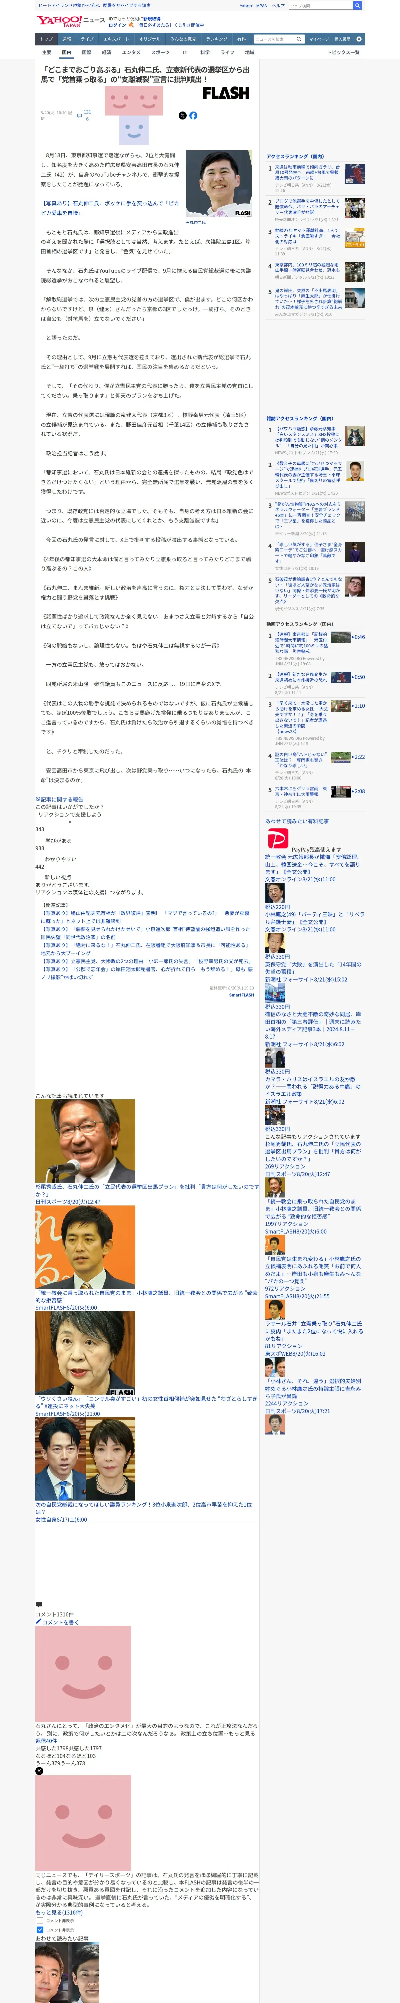This screenshot has height=2003, width=400.
Task: Click 新しい視点 reaction button
Action: click(58, 877)
